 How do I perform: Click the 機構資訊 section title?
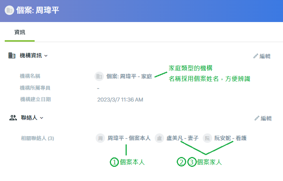(x=31, y=55)
